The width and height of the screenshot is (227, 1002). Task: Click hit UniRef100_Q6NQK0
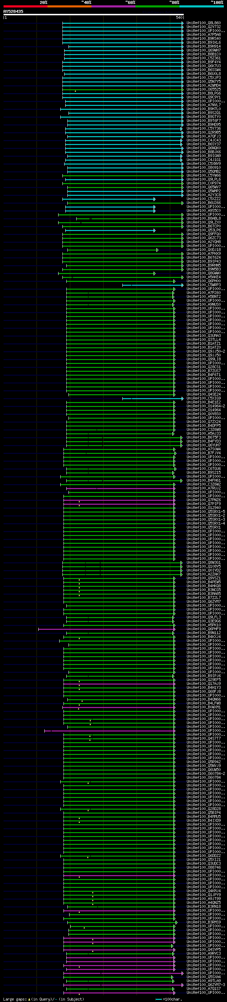(204, 148)
